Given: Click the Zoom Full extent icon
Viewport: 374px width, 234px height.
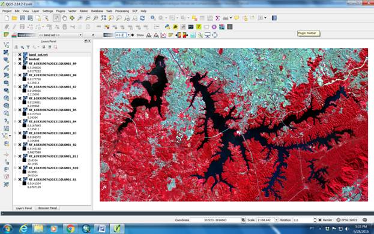Looking at the screenshot, I should pos(103,18).
